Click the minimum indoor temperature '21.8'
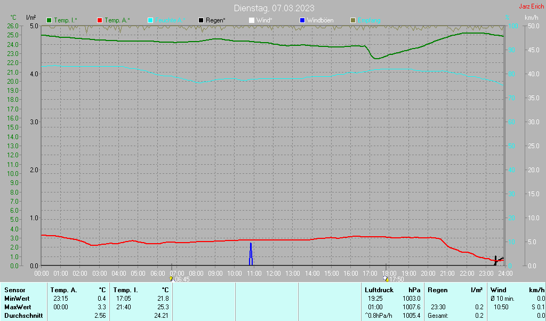Screen dimensions: 546x321 (x=163, y=299)
